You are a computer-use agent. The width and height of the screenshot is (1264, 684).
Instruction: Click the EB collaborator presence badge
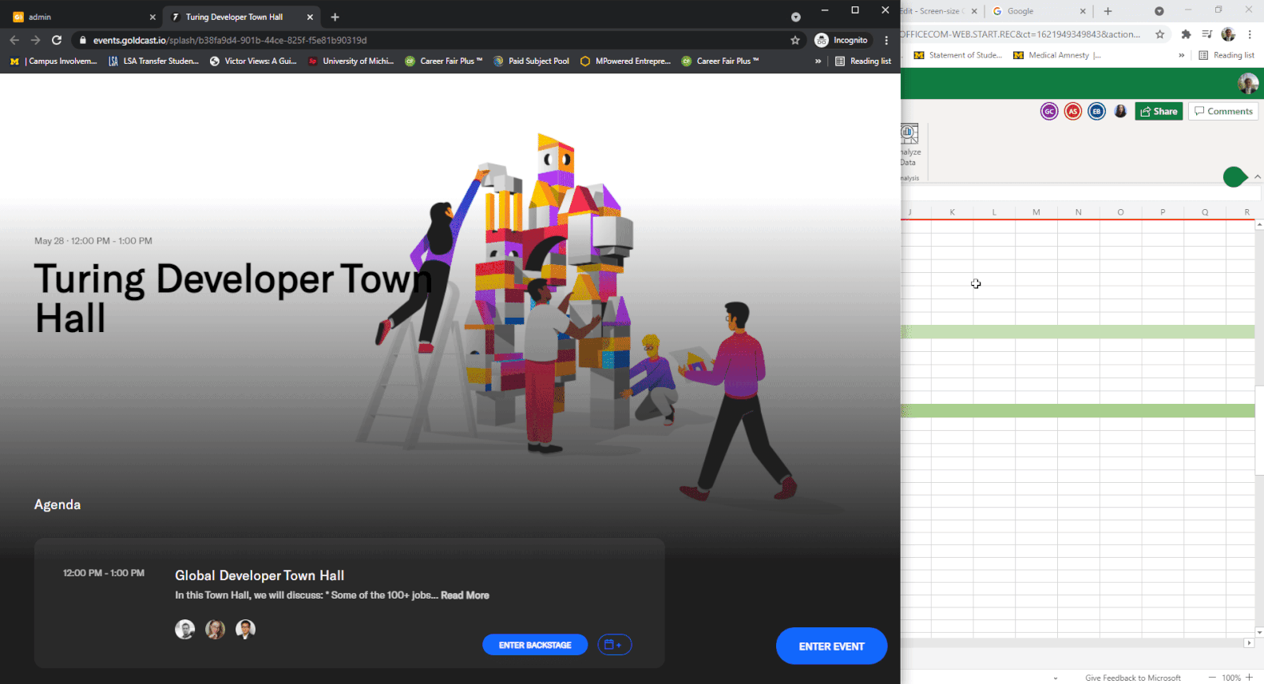[1097, 111]
